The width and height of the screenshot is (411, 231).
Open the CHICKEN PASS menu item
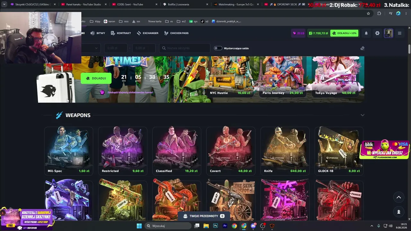pyautogui.click(x=176, y=33)
